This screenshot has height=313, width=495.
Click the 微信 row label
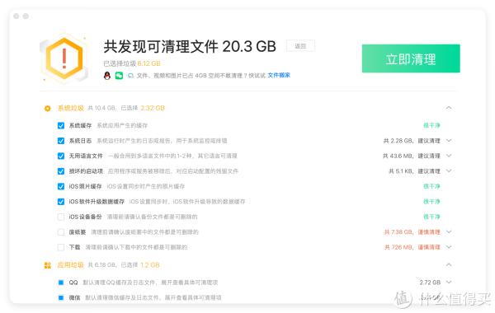(x=74, y=297)
